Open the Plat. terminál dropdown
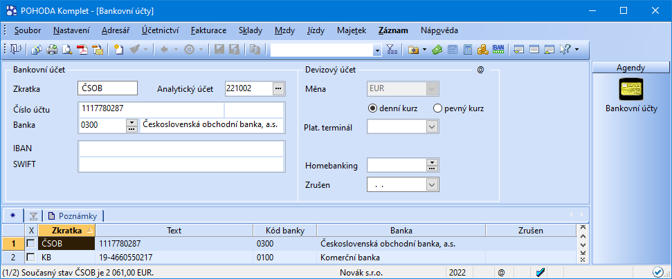This screenshot has height=279, width=672. click(433, 126)
